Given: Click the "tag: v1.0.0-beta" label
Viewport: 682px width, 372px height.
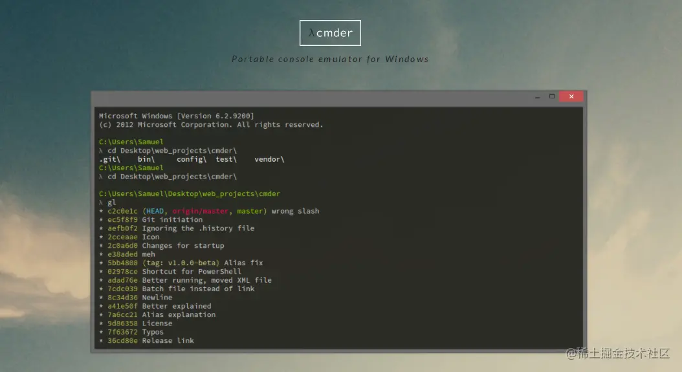Looking at the screenshot, I should pos(181,263).
